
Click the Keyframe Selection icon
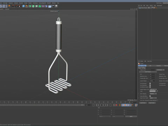[120, 105]
